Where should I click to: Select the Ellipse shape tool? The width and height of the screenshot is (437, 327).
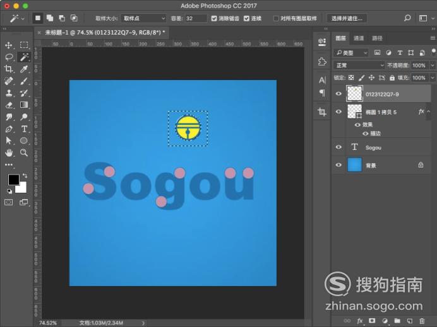(x=24, y=141)
